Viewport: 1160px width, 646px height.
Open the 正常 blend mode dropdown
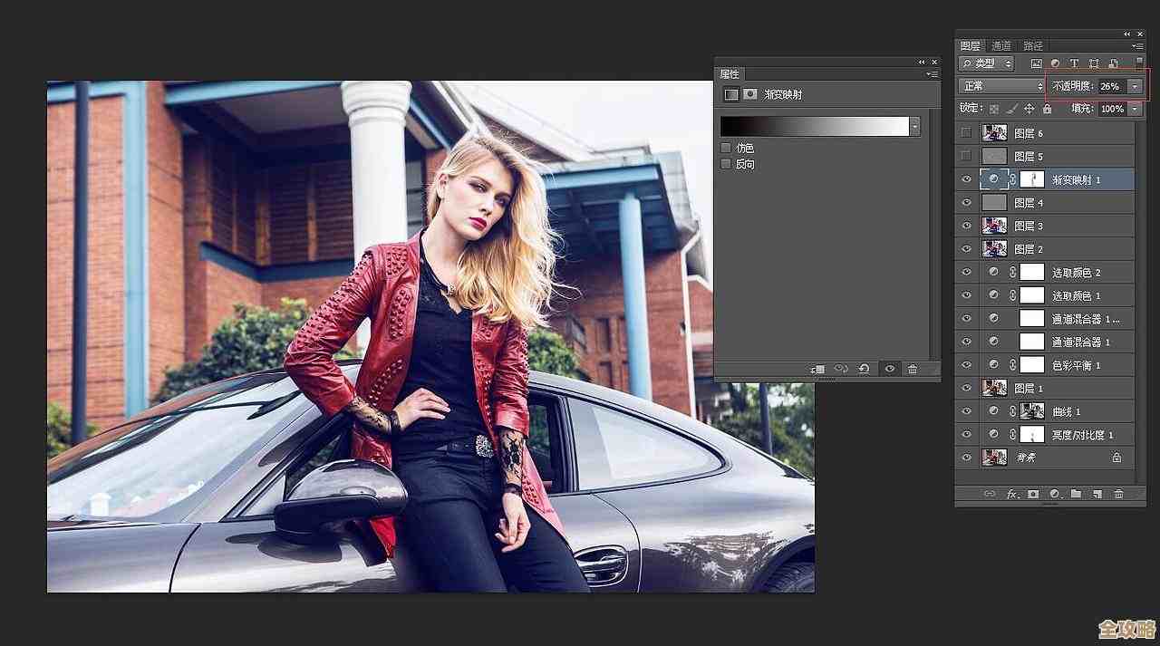[x=1001, y=86]
